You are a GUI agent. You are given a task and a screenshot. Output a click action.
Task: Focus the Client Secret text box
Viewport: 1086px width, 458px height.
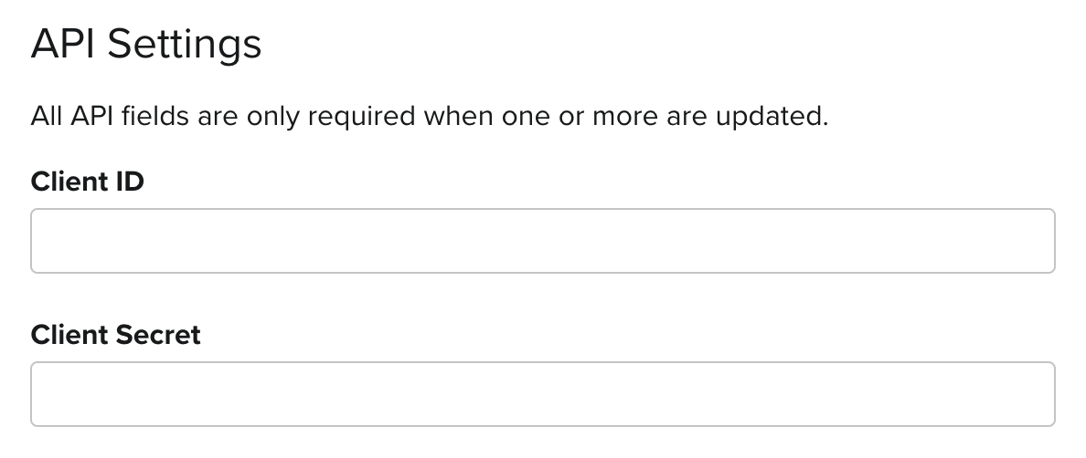click(x=543, y=394)
